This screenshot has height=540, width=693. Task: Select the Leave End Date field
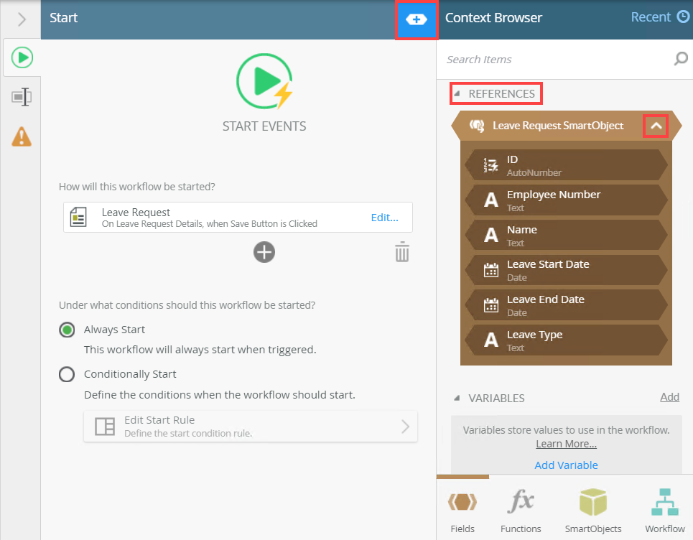[566, 305]
